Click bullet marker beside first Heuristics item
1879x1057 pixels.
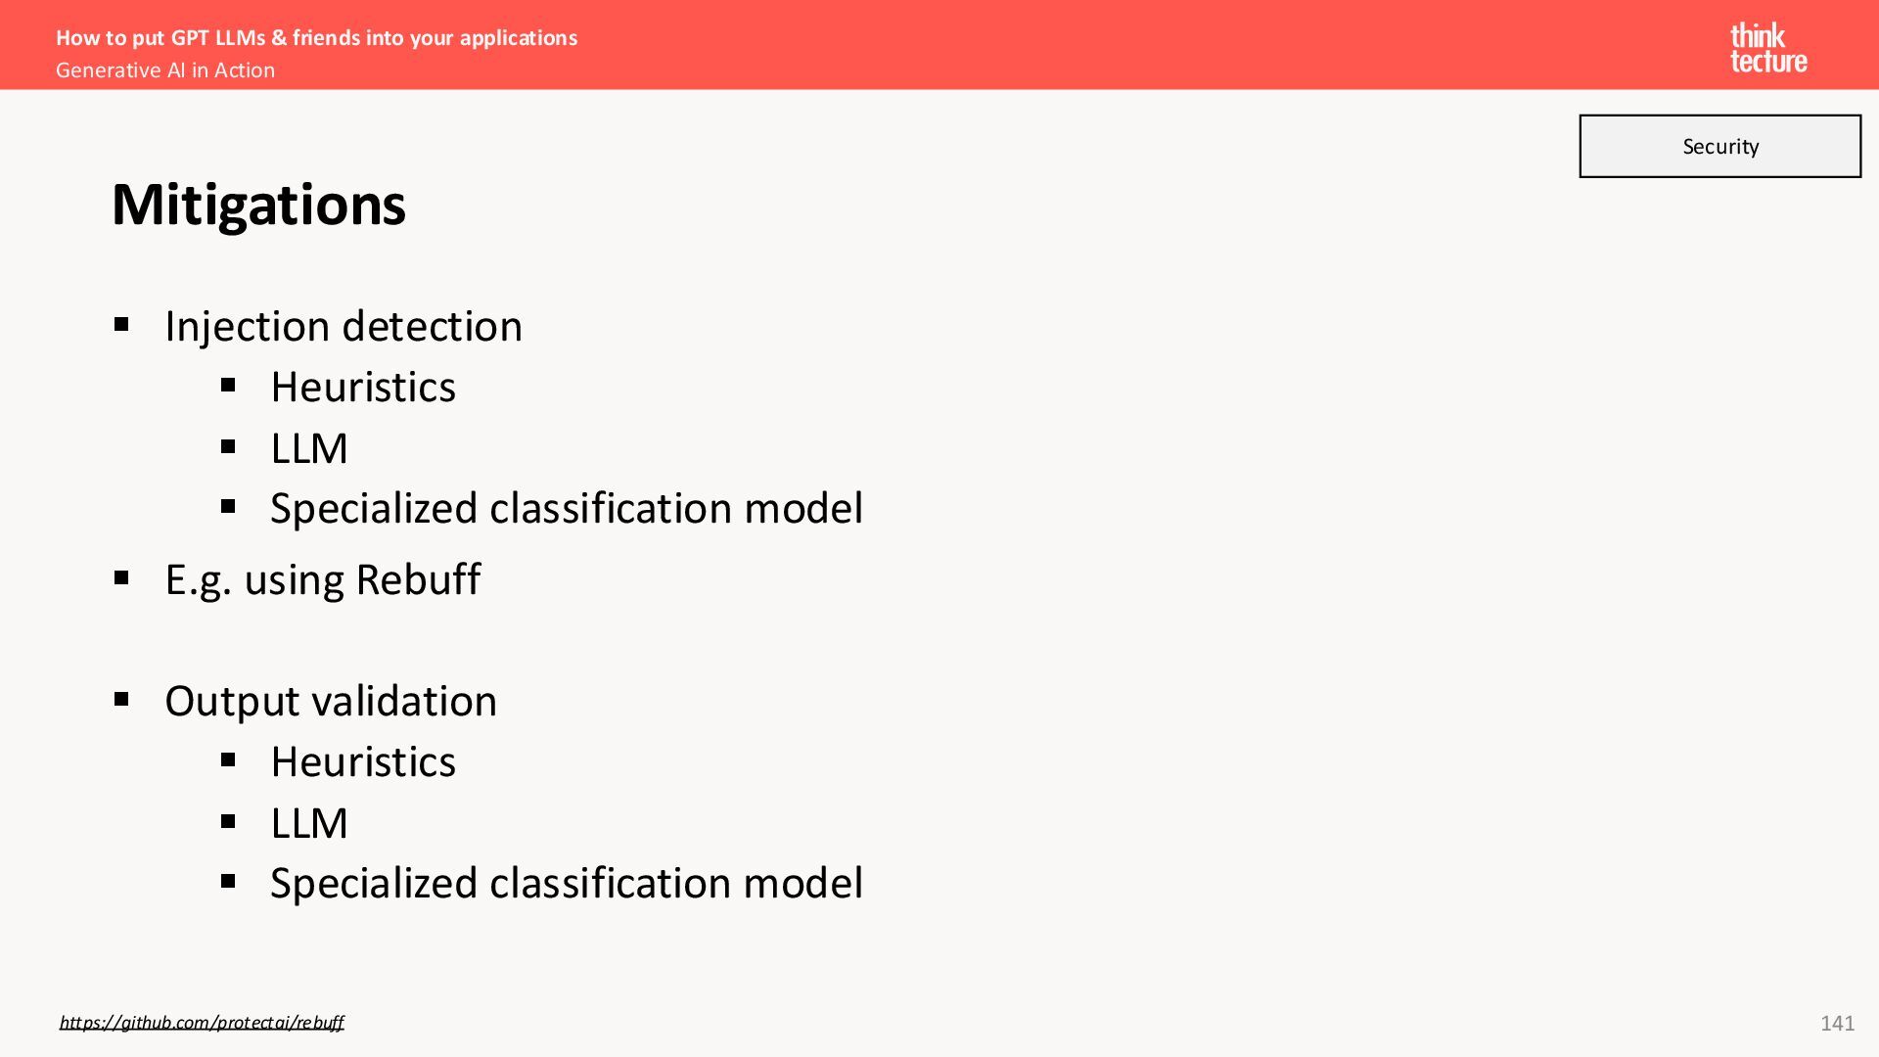(228, 385)
